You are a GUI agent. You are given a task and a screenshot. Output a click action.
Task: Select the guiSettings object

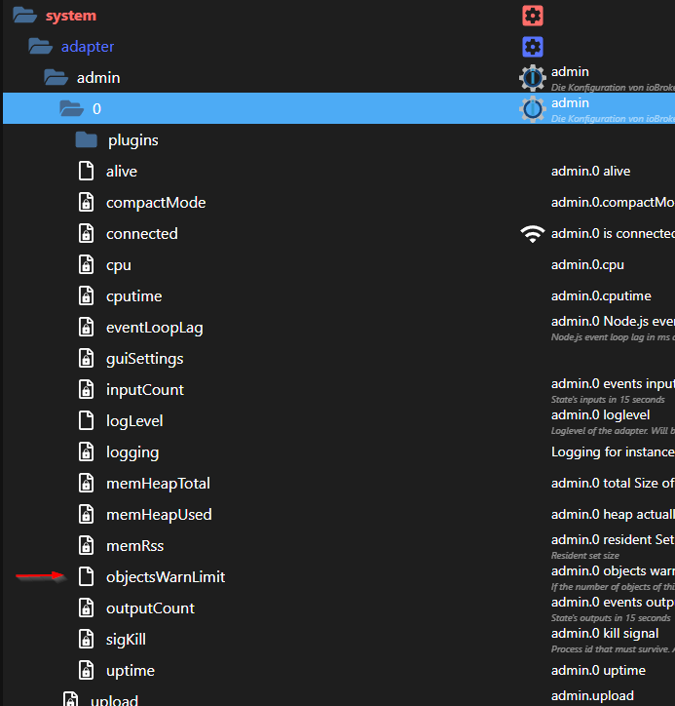pos(144,359)
